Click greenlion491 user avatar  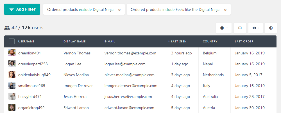coord(12,53)
